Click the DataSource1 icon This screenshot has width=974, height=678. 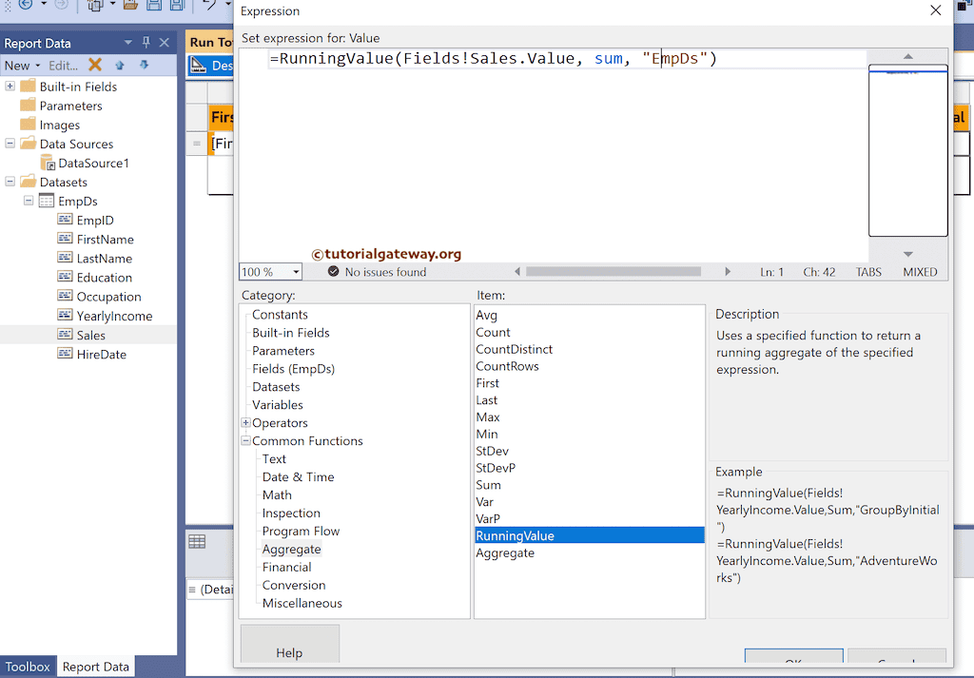click(x=48, y=164)
